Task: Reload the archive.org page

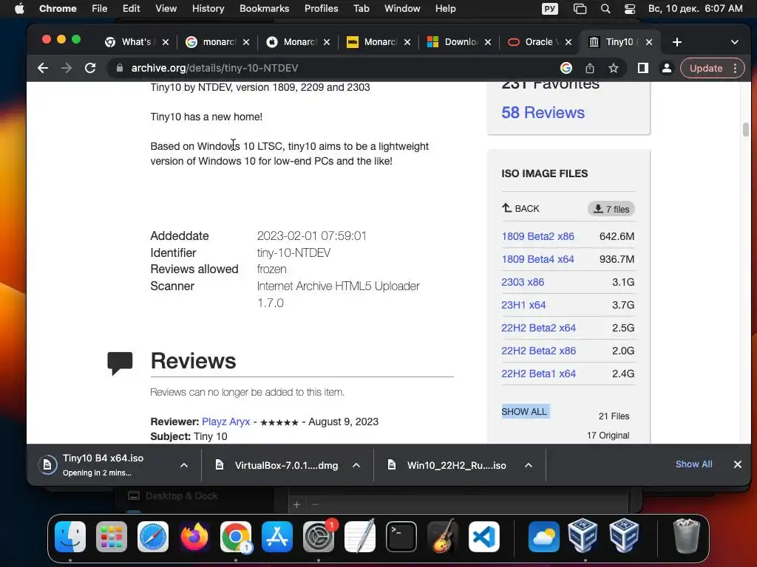Action: click(90, 68)
